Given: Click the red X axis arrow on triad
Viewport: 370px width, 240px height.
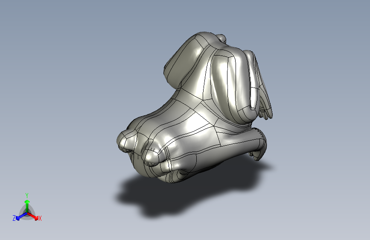Looking at the screenshot, I should [33, 216].
